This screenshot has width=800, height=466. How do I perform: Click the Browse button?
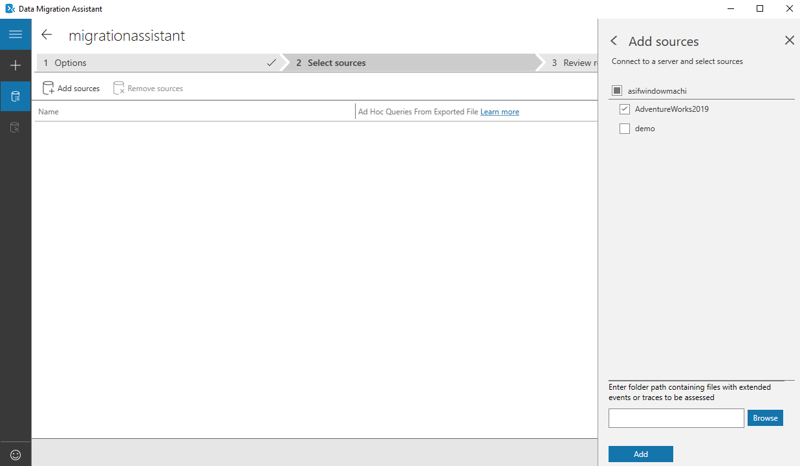point(765,418)
